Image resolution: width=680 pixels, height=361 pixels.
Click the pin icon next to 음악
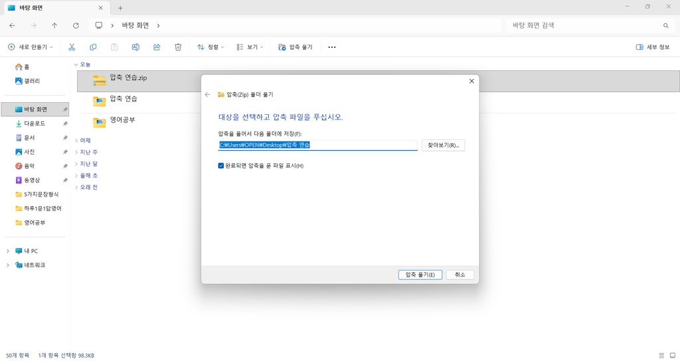(65, 166)
